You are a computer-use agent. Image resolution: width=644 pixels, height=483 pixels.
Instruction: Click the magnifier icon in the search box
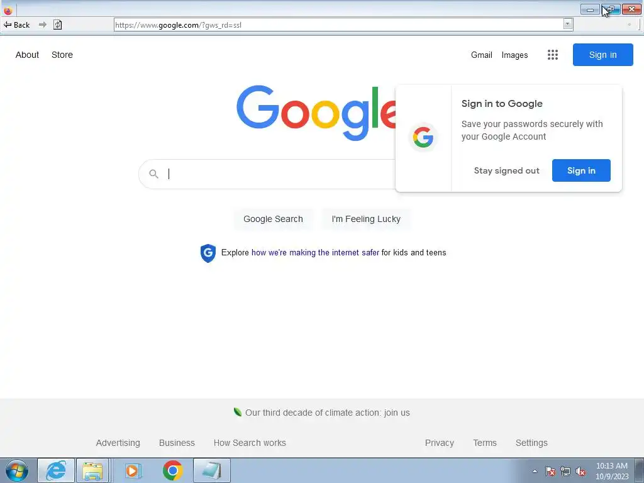point(153,174)
